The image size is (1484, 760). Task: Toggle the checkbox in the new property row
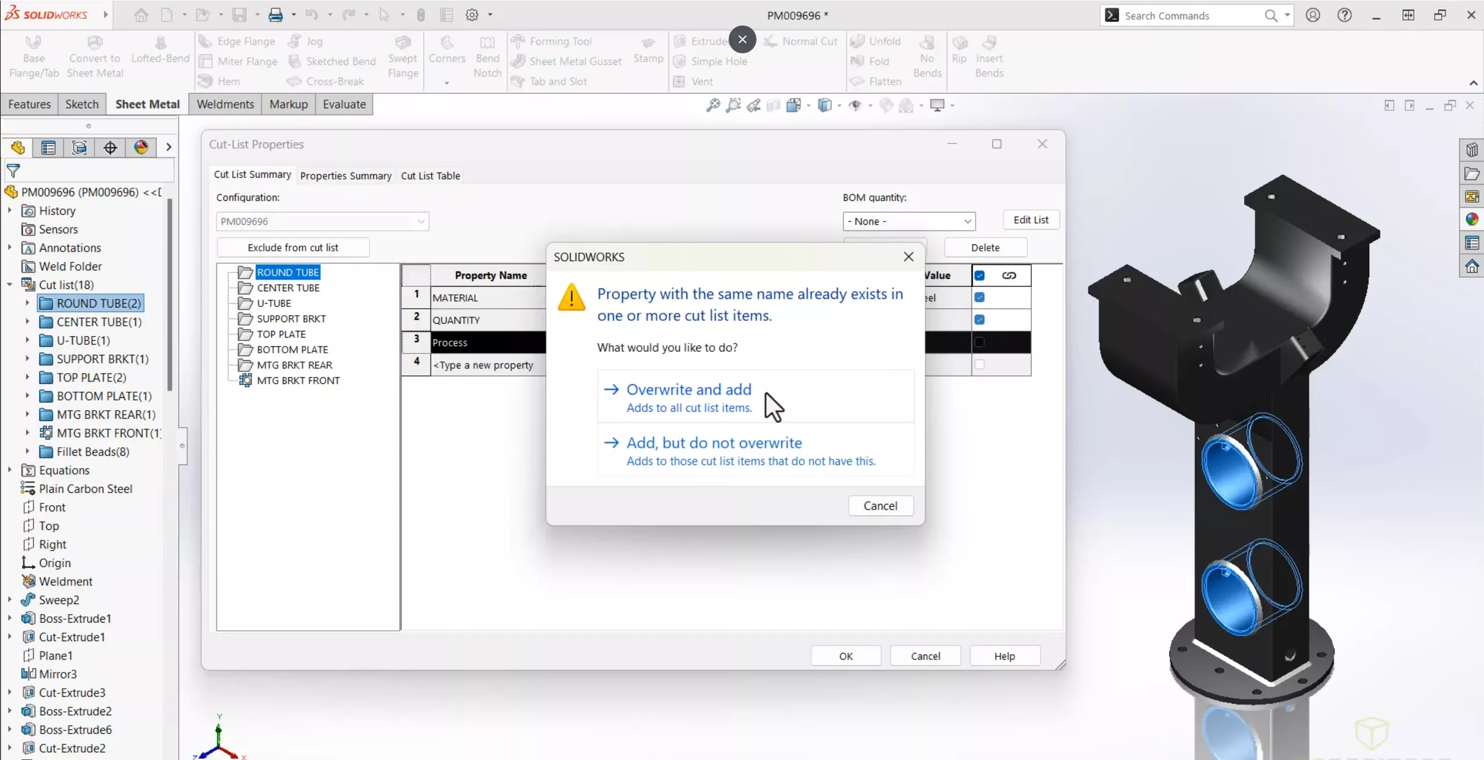pos(980,365)
